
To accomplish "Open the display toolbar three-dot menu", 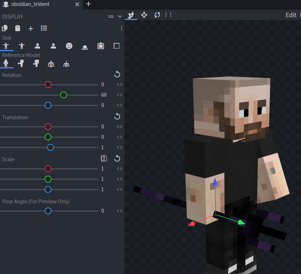I will point(122,28).
